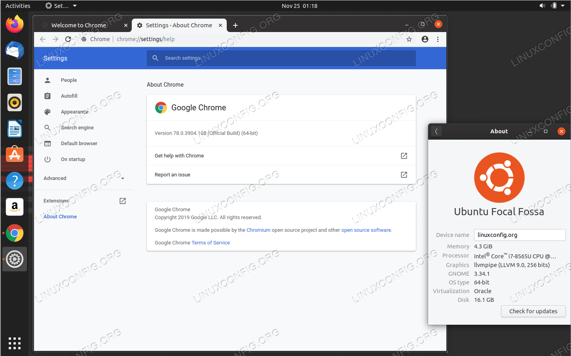Image resolution: width=571 pixels, height=356 pixels.
Task: Launch Thunderbird mail from the dock
Action: pos(15,50)
